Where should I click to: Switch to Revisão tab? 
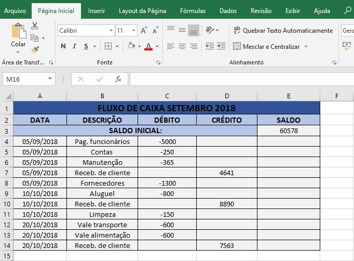tap(261, 11)
